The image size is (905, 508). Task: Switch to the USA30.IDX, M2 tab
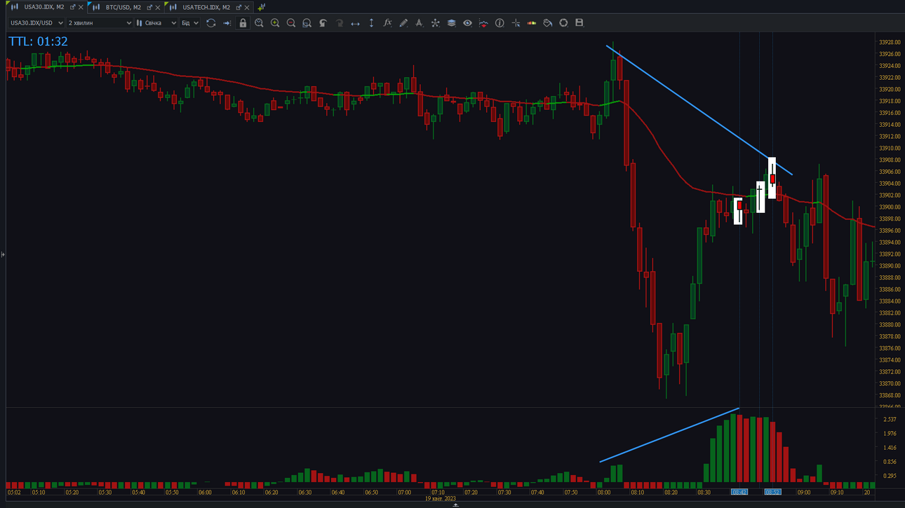[44, 7]
